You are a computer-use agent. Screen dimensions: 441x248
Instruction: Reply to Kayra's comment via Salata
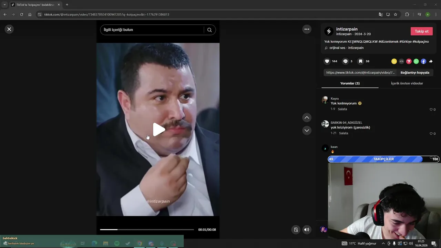[342, 109]
